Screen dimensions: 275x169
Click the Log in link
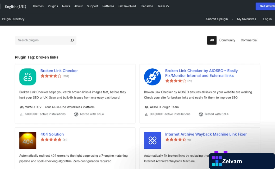(267, 19)
